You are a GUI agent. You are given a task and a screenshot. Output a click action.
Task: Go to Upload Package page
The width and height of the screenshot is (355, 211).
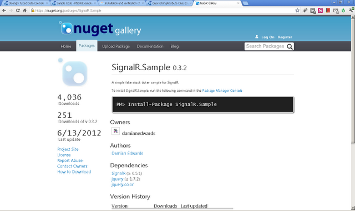(x=116, y=46)
